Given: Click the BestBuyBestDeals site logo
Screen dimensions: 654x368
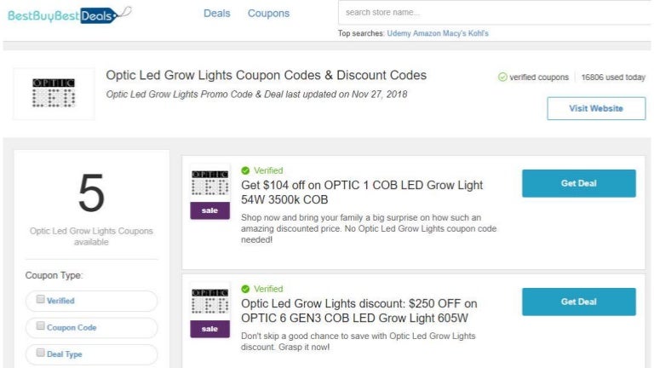Looking at the screenshot, I should (69, 14).
